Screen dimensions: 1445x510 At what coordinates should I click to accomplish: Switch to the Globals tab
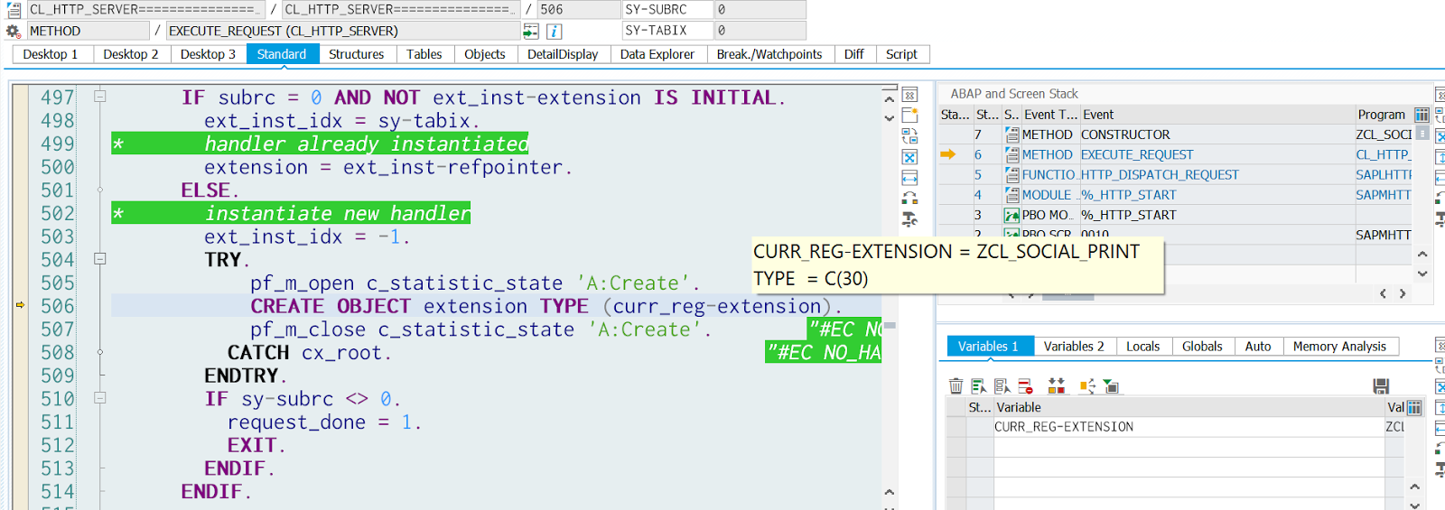point(1202,347)
